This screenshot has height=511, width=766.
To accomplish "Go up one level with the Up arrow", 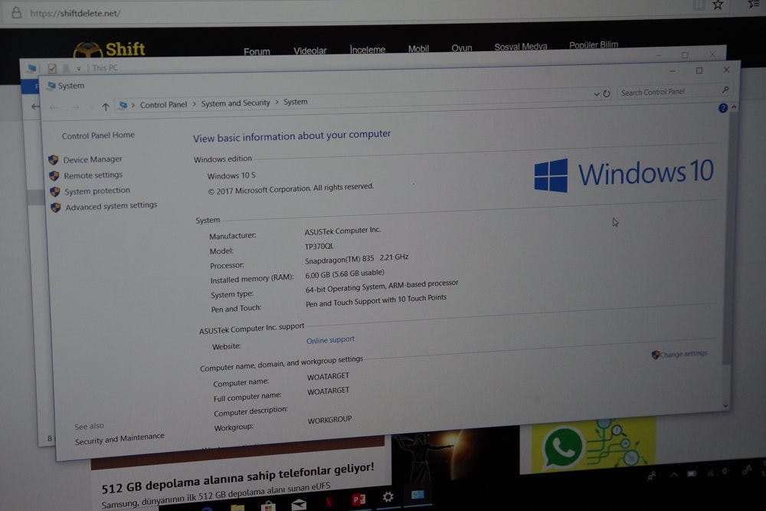I will (105, 106).
